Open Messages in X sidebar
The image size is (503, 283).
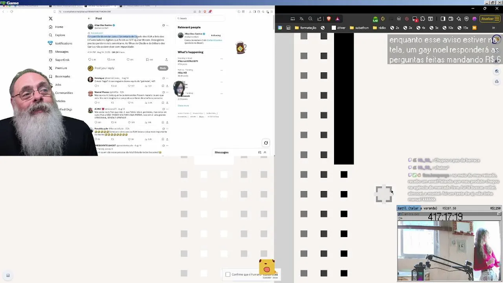pos(58,51)
